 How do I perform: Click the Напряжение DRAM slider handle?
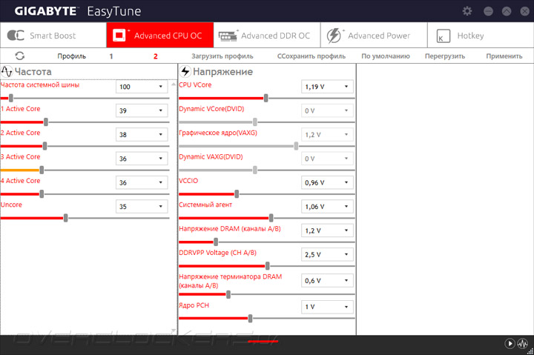click(x=216, y=242)
